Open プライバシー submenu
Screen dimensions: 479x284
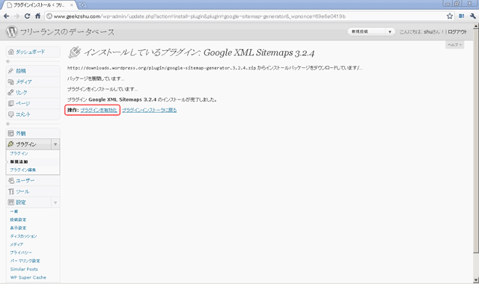[x=21, y=253]
